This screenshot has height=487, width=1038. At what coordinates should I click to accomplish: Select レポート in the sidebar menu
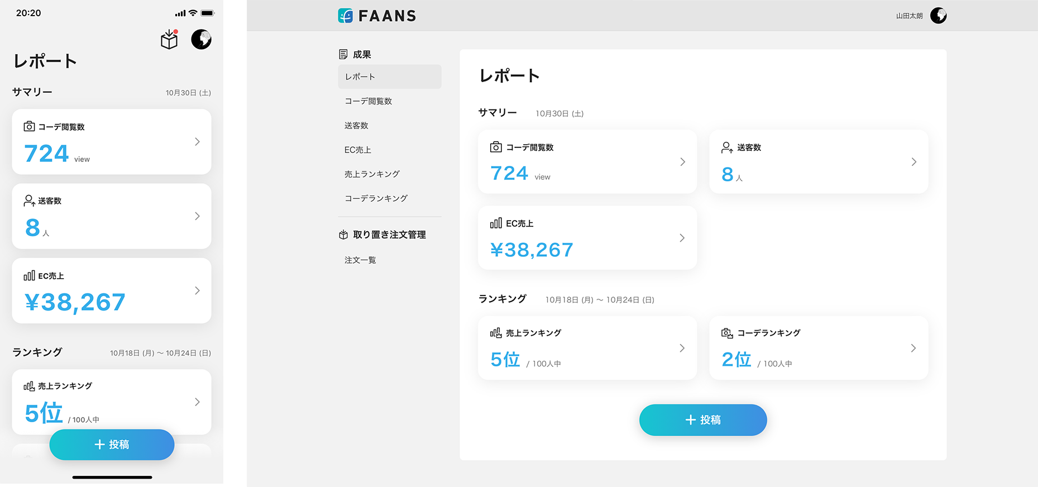[389, 77]
